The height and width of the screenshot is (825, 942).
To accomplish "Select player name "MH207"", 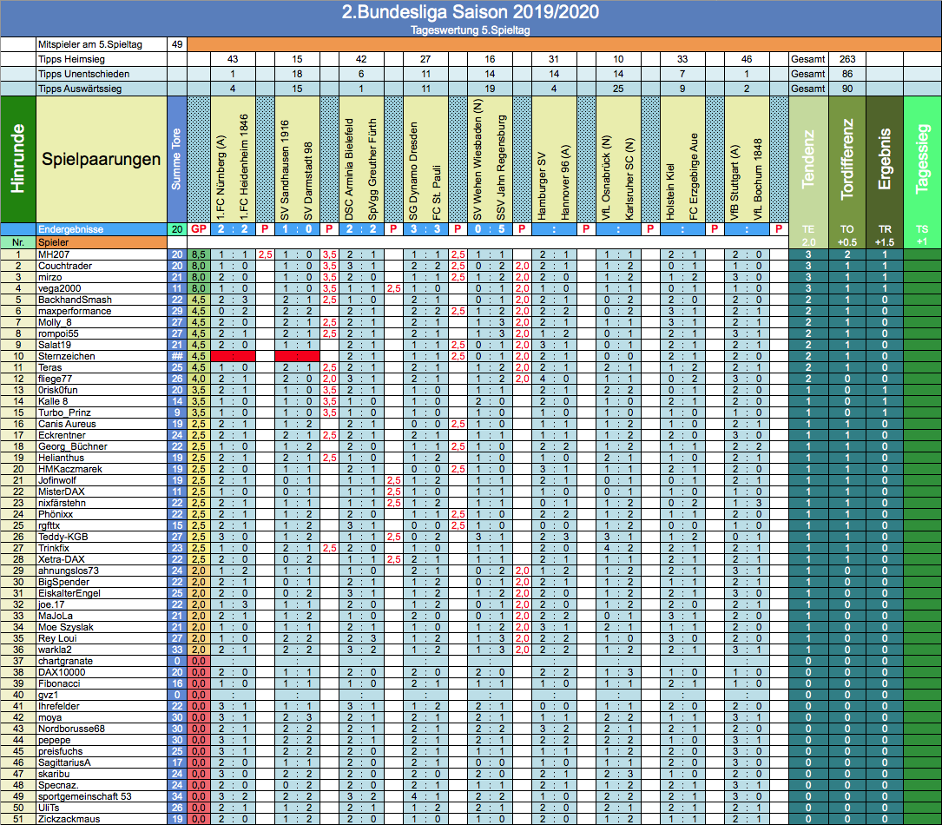I will pos(54,254).
